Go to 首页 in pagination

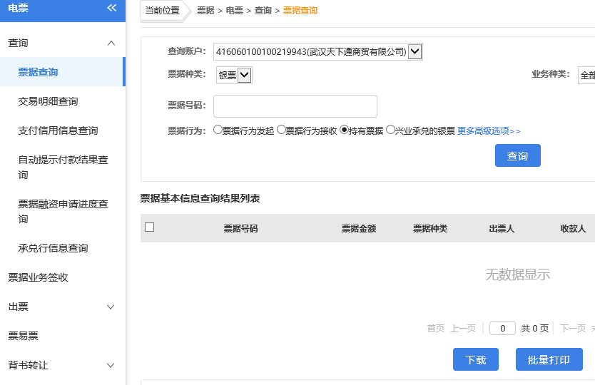pyautogui.click(x=436, y=328)
